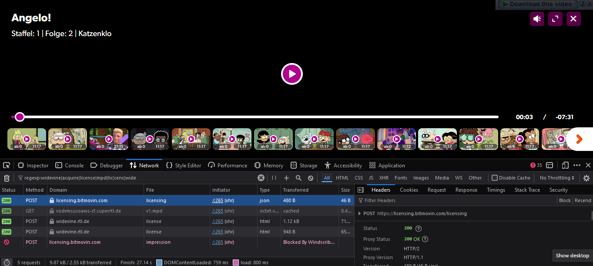The width and height of the screenshot is (593, 266).
Task: View the Response tab
Action: 466,190
